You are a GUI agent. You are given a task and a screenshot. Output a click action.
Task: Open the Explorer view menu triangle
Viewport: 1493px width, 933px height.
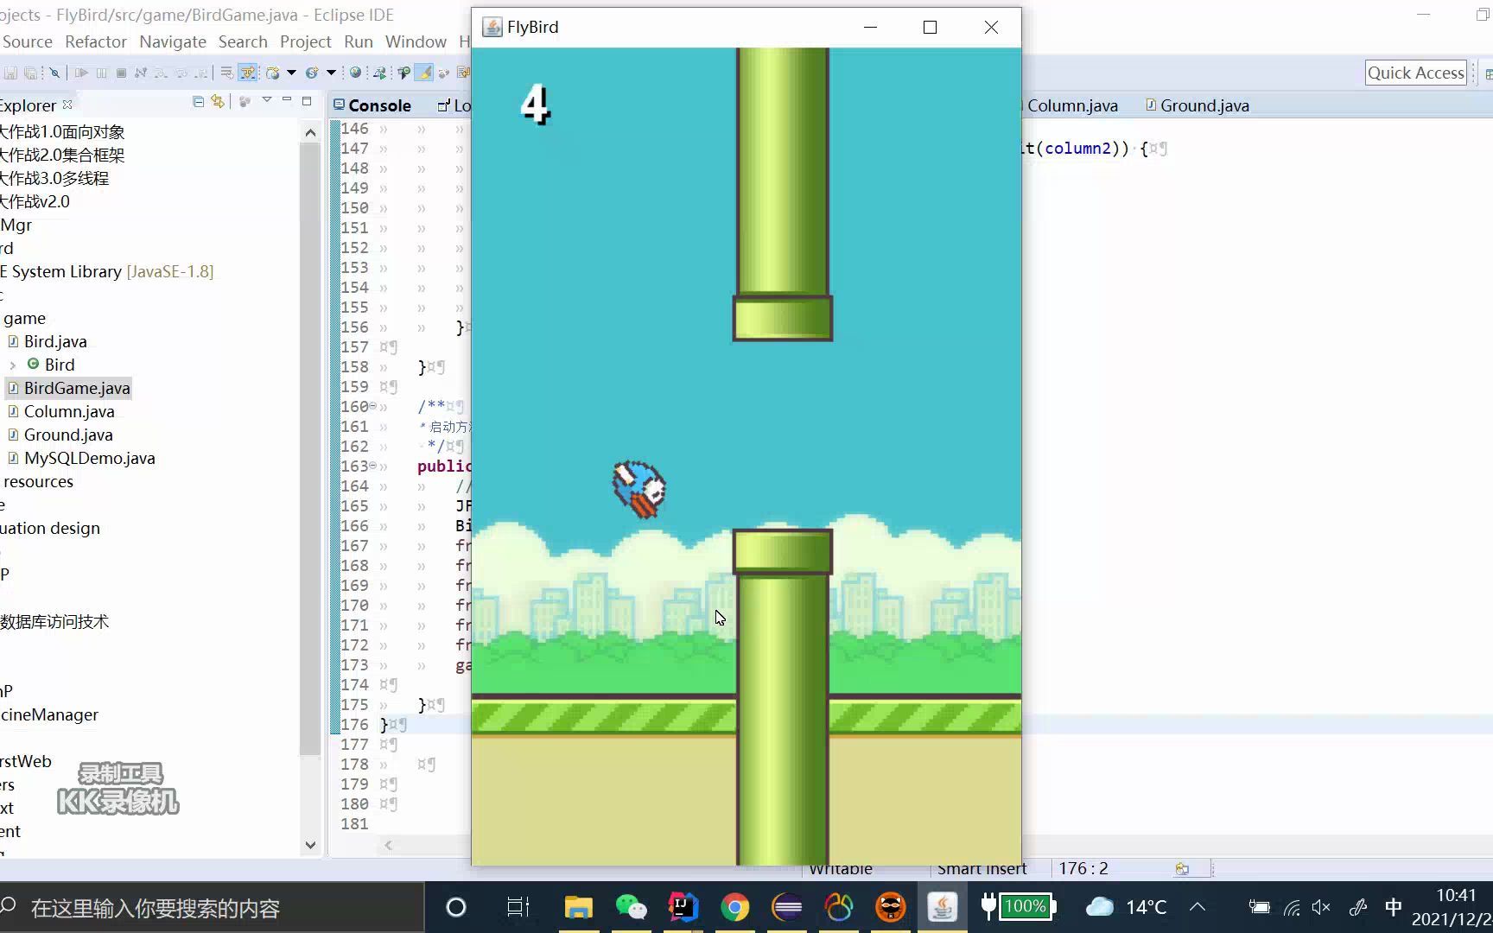(267, 100)
